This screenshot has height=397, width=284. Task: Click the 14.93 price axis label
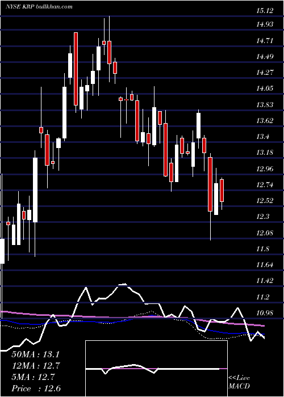tap(265, 24)
